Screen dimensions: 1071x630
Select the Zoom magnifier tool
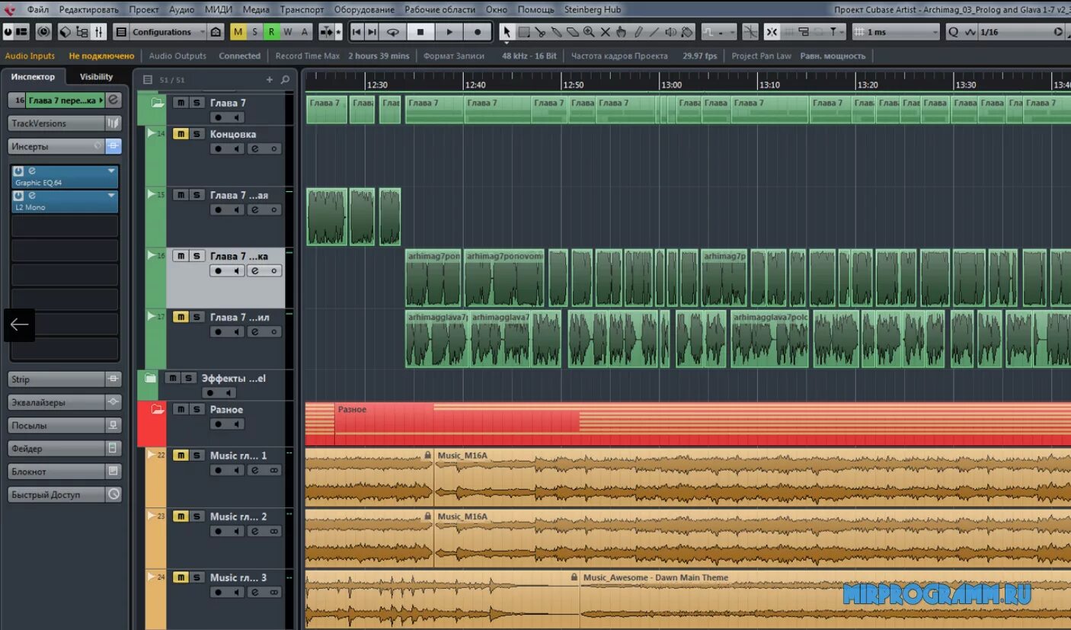(589, 32)
